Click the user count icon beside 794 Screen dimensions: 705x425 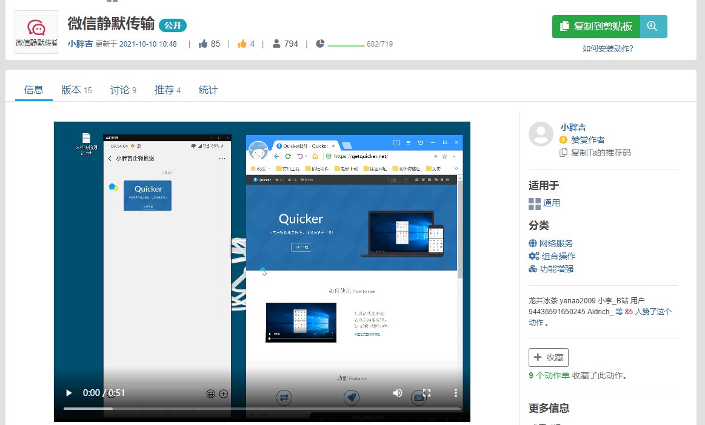pyautogui.click(x=276, y=44)
